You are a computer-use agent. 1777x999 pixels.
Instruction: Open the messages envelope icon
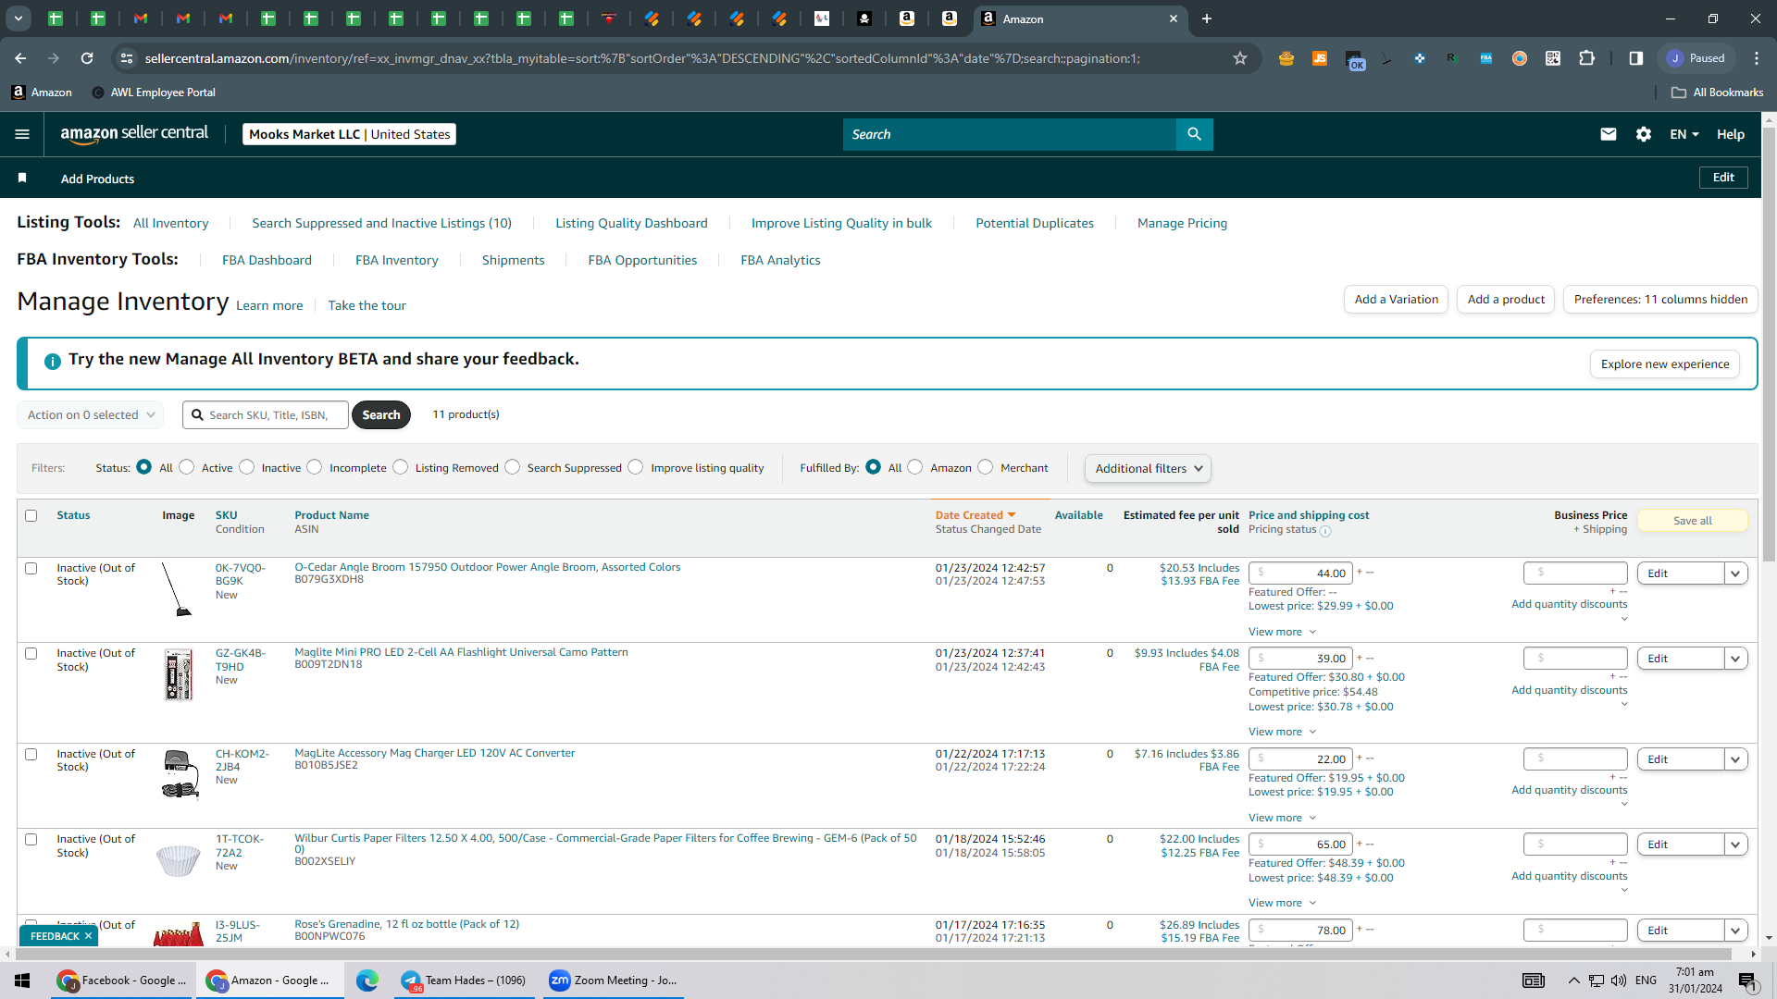(1609, 134)
